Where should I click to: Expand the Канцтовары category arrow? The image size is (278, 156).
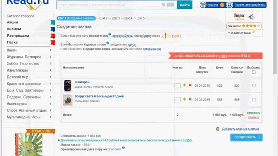pyautogui.click(x=50, y=70)
